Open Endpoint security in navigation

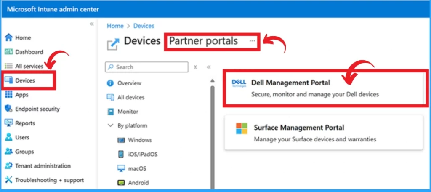(x=37, y=109)
